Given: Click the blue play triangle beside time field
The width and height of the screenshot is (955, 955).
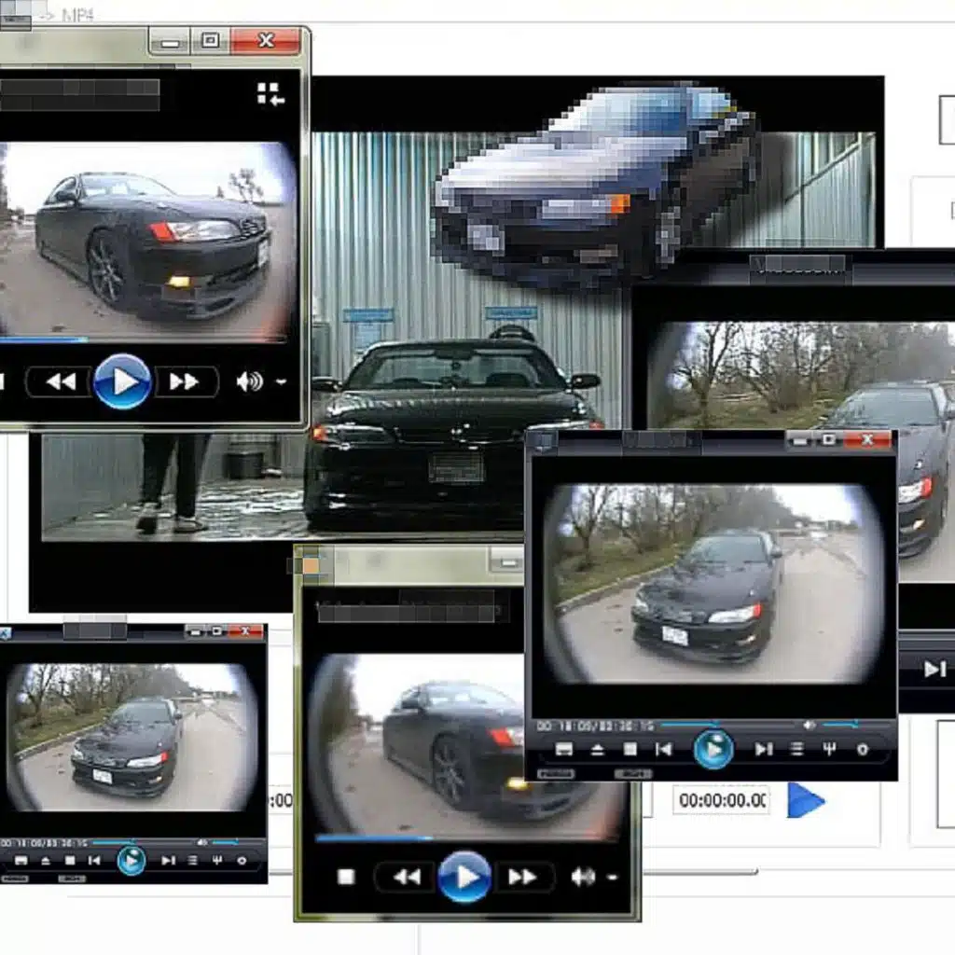Looking at the screenshot, I should 805,800.
